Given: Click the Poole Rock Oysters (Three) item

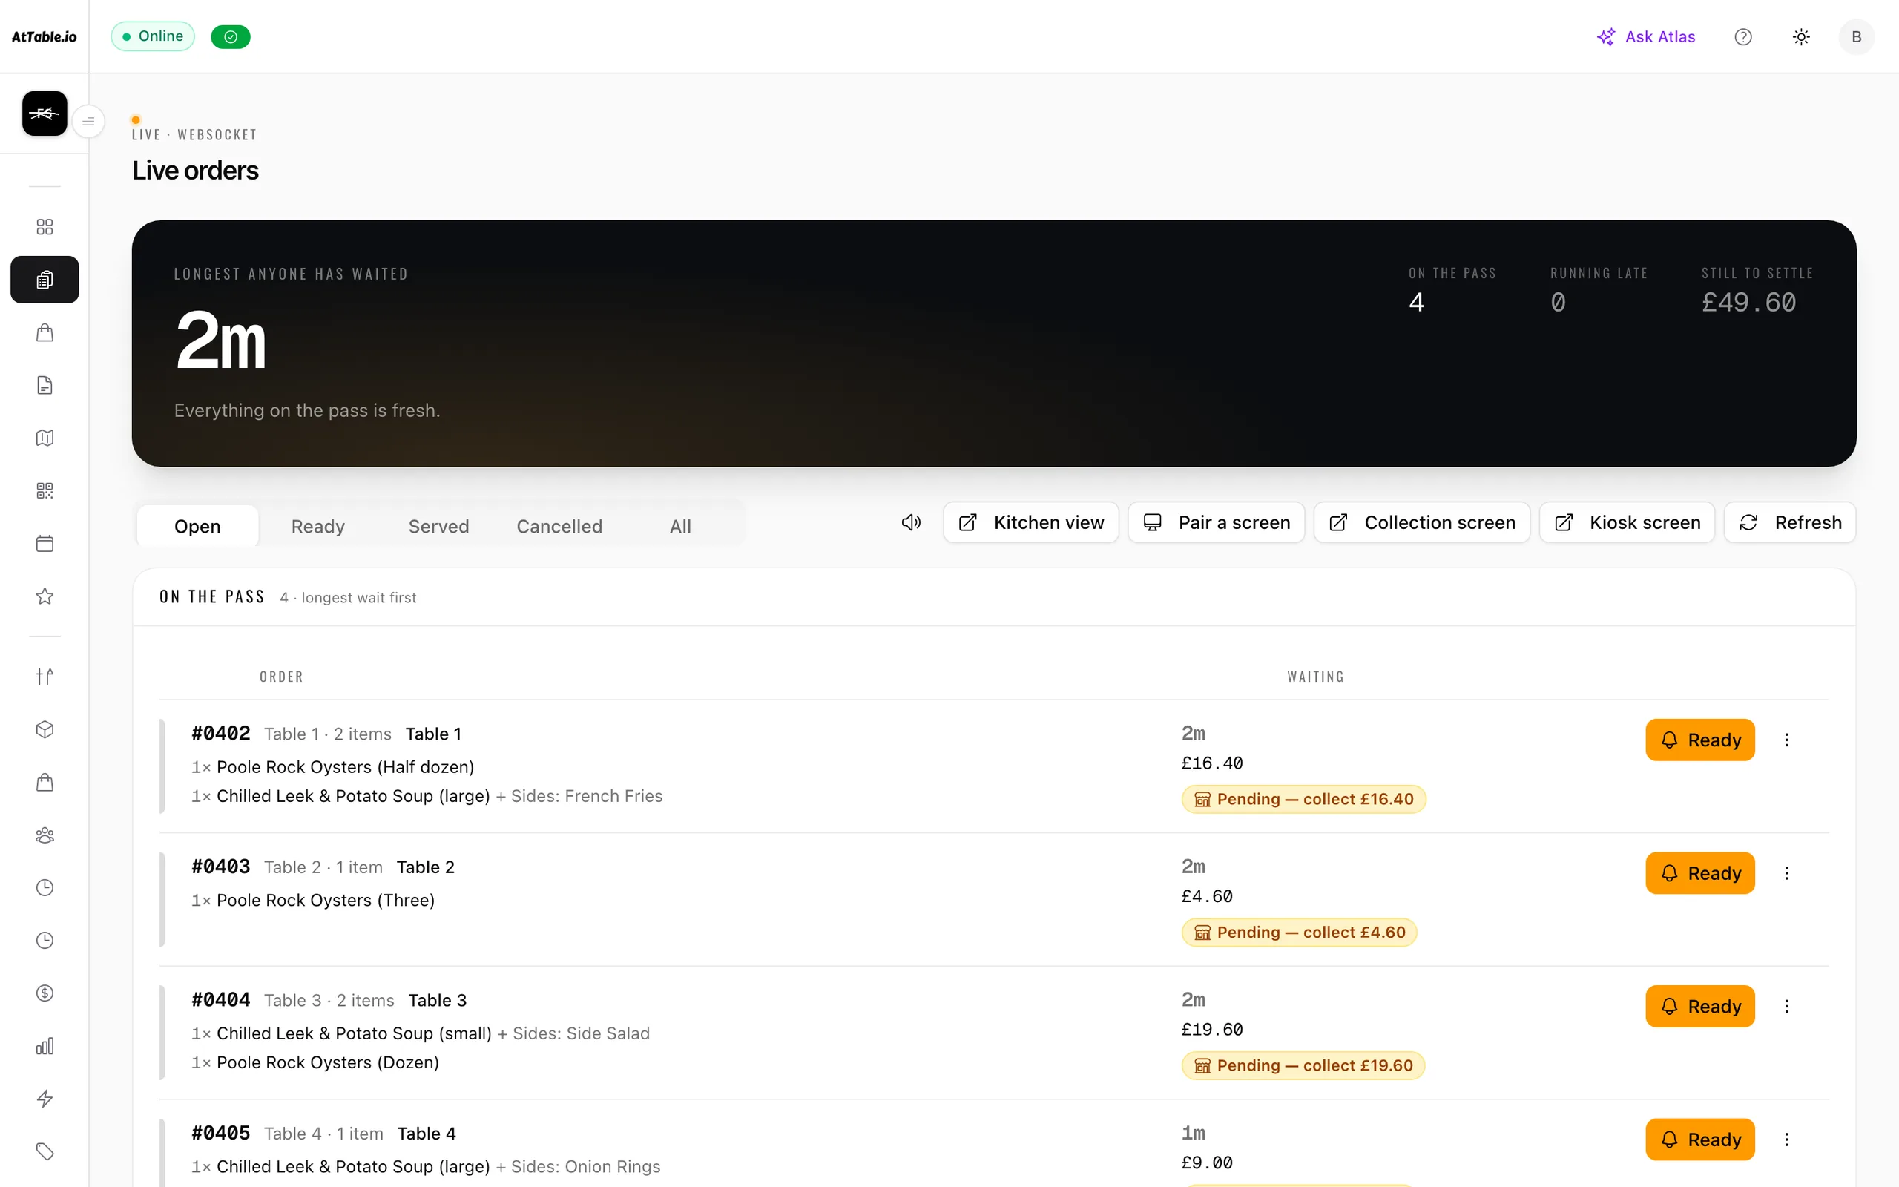Looking at the screenshot, I should [326, 900].
